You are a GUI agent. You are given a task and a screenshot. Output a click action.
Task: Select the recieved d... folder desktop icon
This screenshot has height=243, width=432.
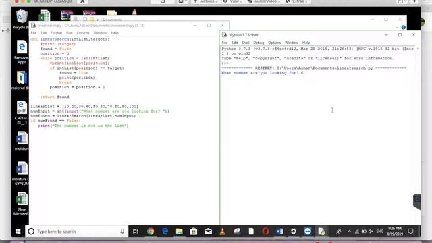tap(21, 80)
